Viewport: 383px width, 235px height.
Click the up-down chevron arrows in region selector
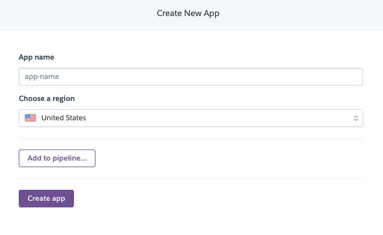coord(355,118)
